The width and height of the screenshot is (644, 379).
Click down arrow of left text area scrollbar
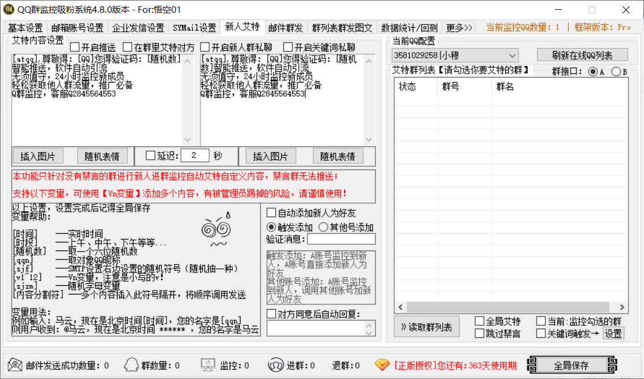coord(188,139)
